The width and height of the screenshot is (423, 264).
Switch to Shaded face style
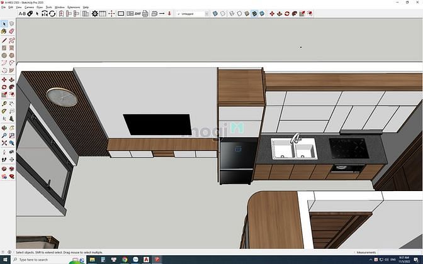coord(247,13)
